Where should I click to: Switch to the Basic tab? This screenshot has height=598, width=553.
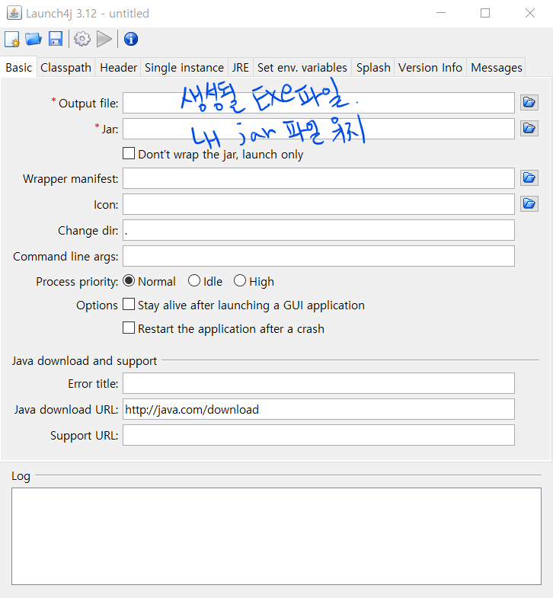(19, 68)
